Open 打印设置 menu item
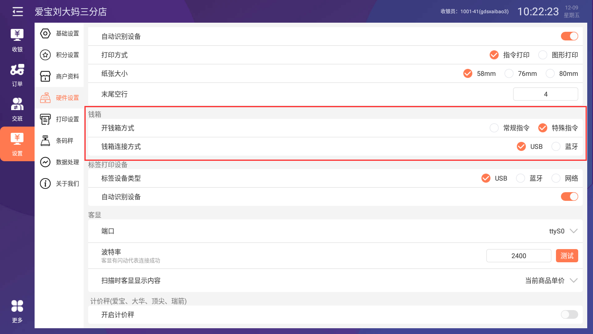The height and width of the screenshot is (334, 593). point(59,119)
